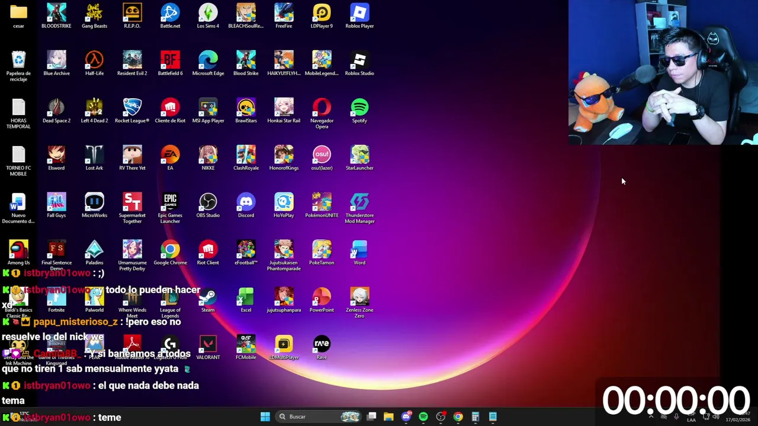Image resolution: width=758 pixels, height=426 pixels.
Task: Select Left 4 Dead 2 icon
Action: pos(94,111)
